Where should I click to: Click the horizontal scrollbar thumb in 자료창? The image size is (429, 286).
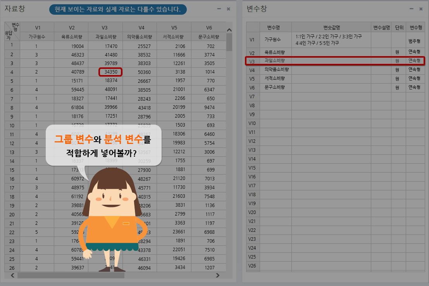[x=71, y=275]
